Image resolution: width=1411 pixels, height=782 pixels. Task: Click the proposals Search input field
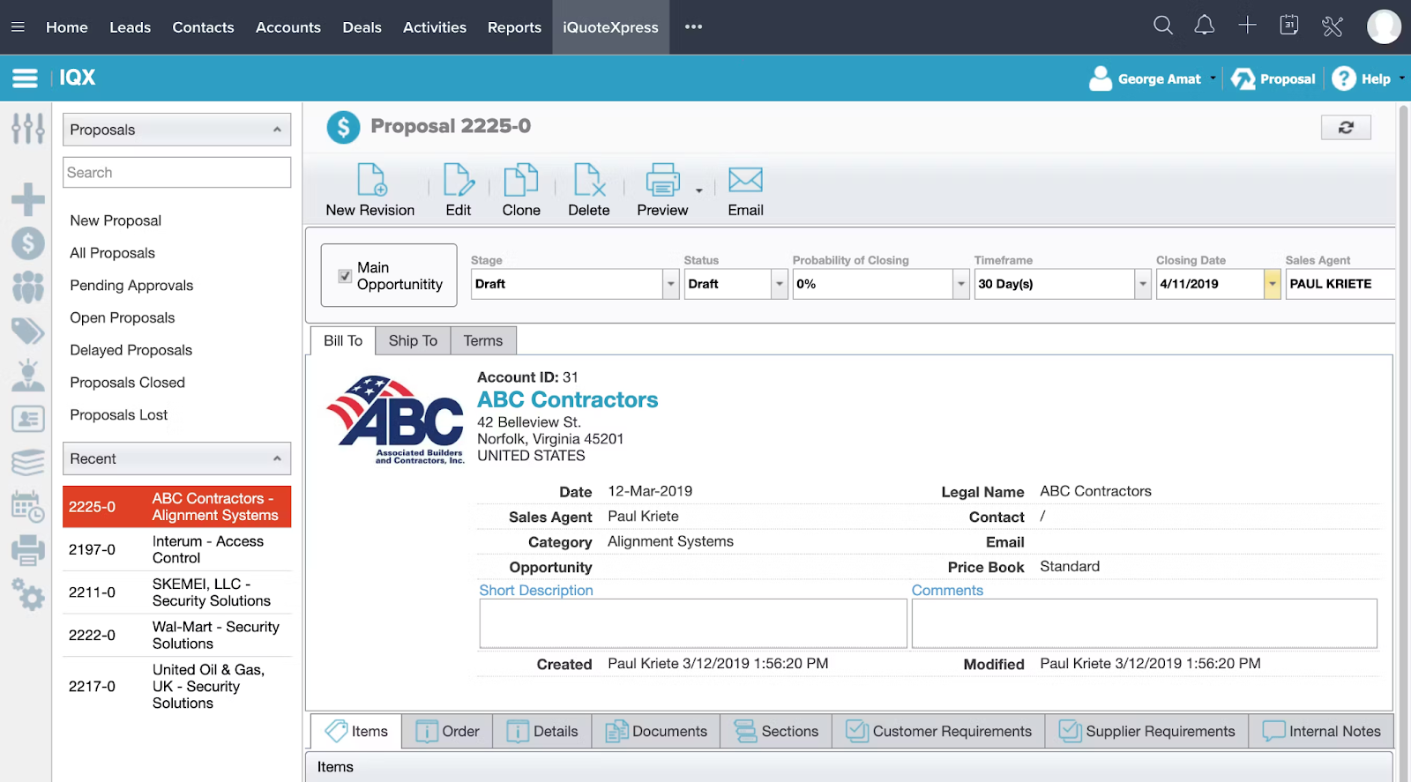coord(177,173)
